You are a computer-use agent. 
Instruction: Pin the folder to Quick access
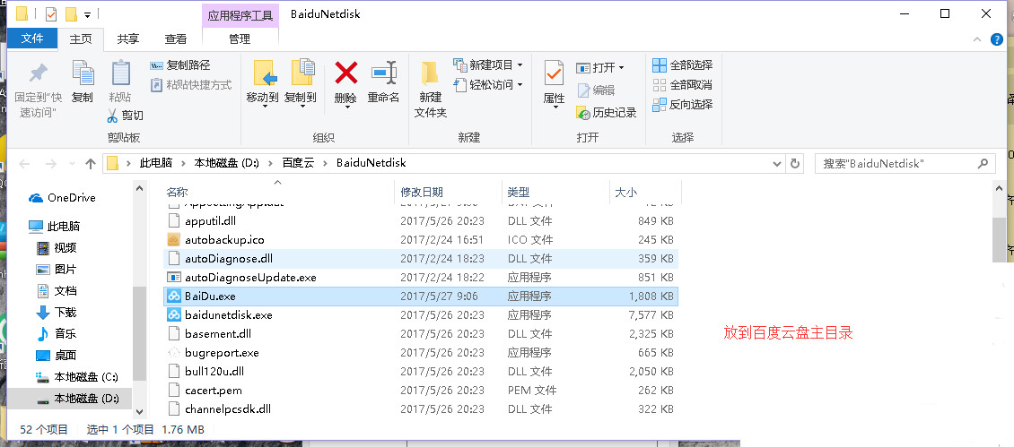(x=39, y=91)
